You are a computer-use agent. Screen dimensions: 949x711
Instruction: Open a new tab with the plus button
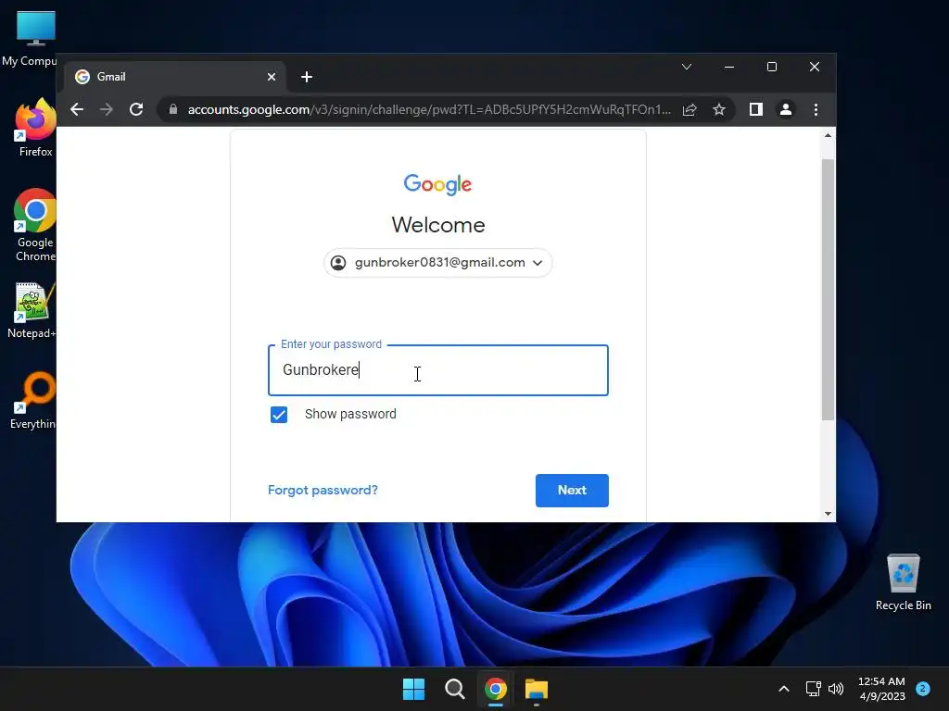point(307,77)
